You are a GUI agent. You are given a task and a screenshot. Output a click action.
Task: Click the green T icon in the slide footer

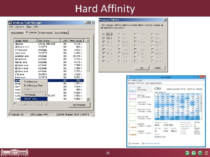point(194,153)
